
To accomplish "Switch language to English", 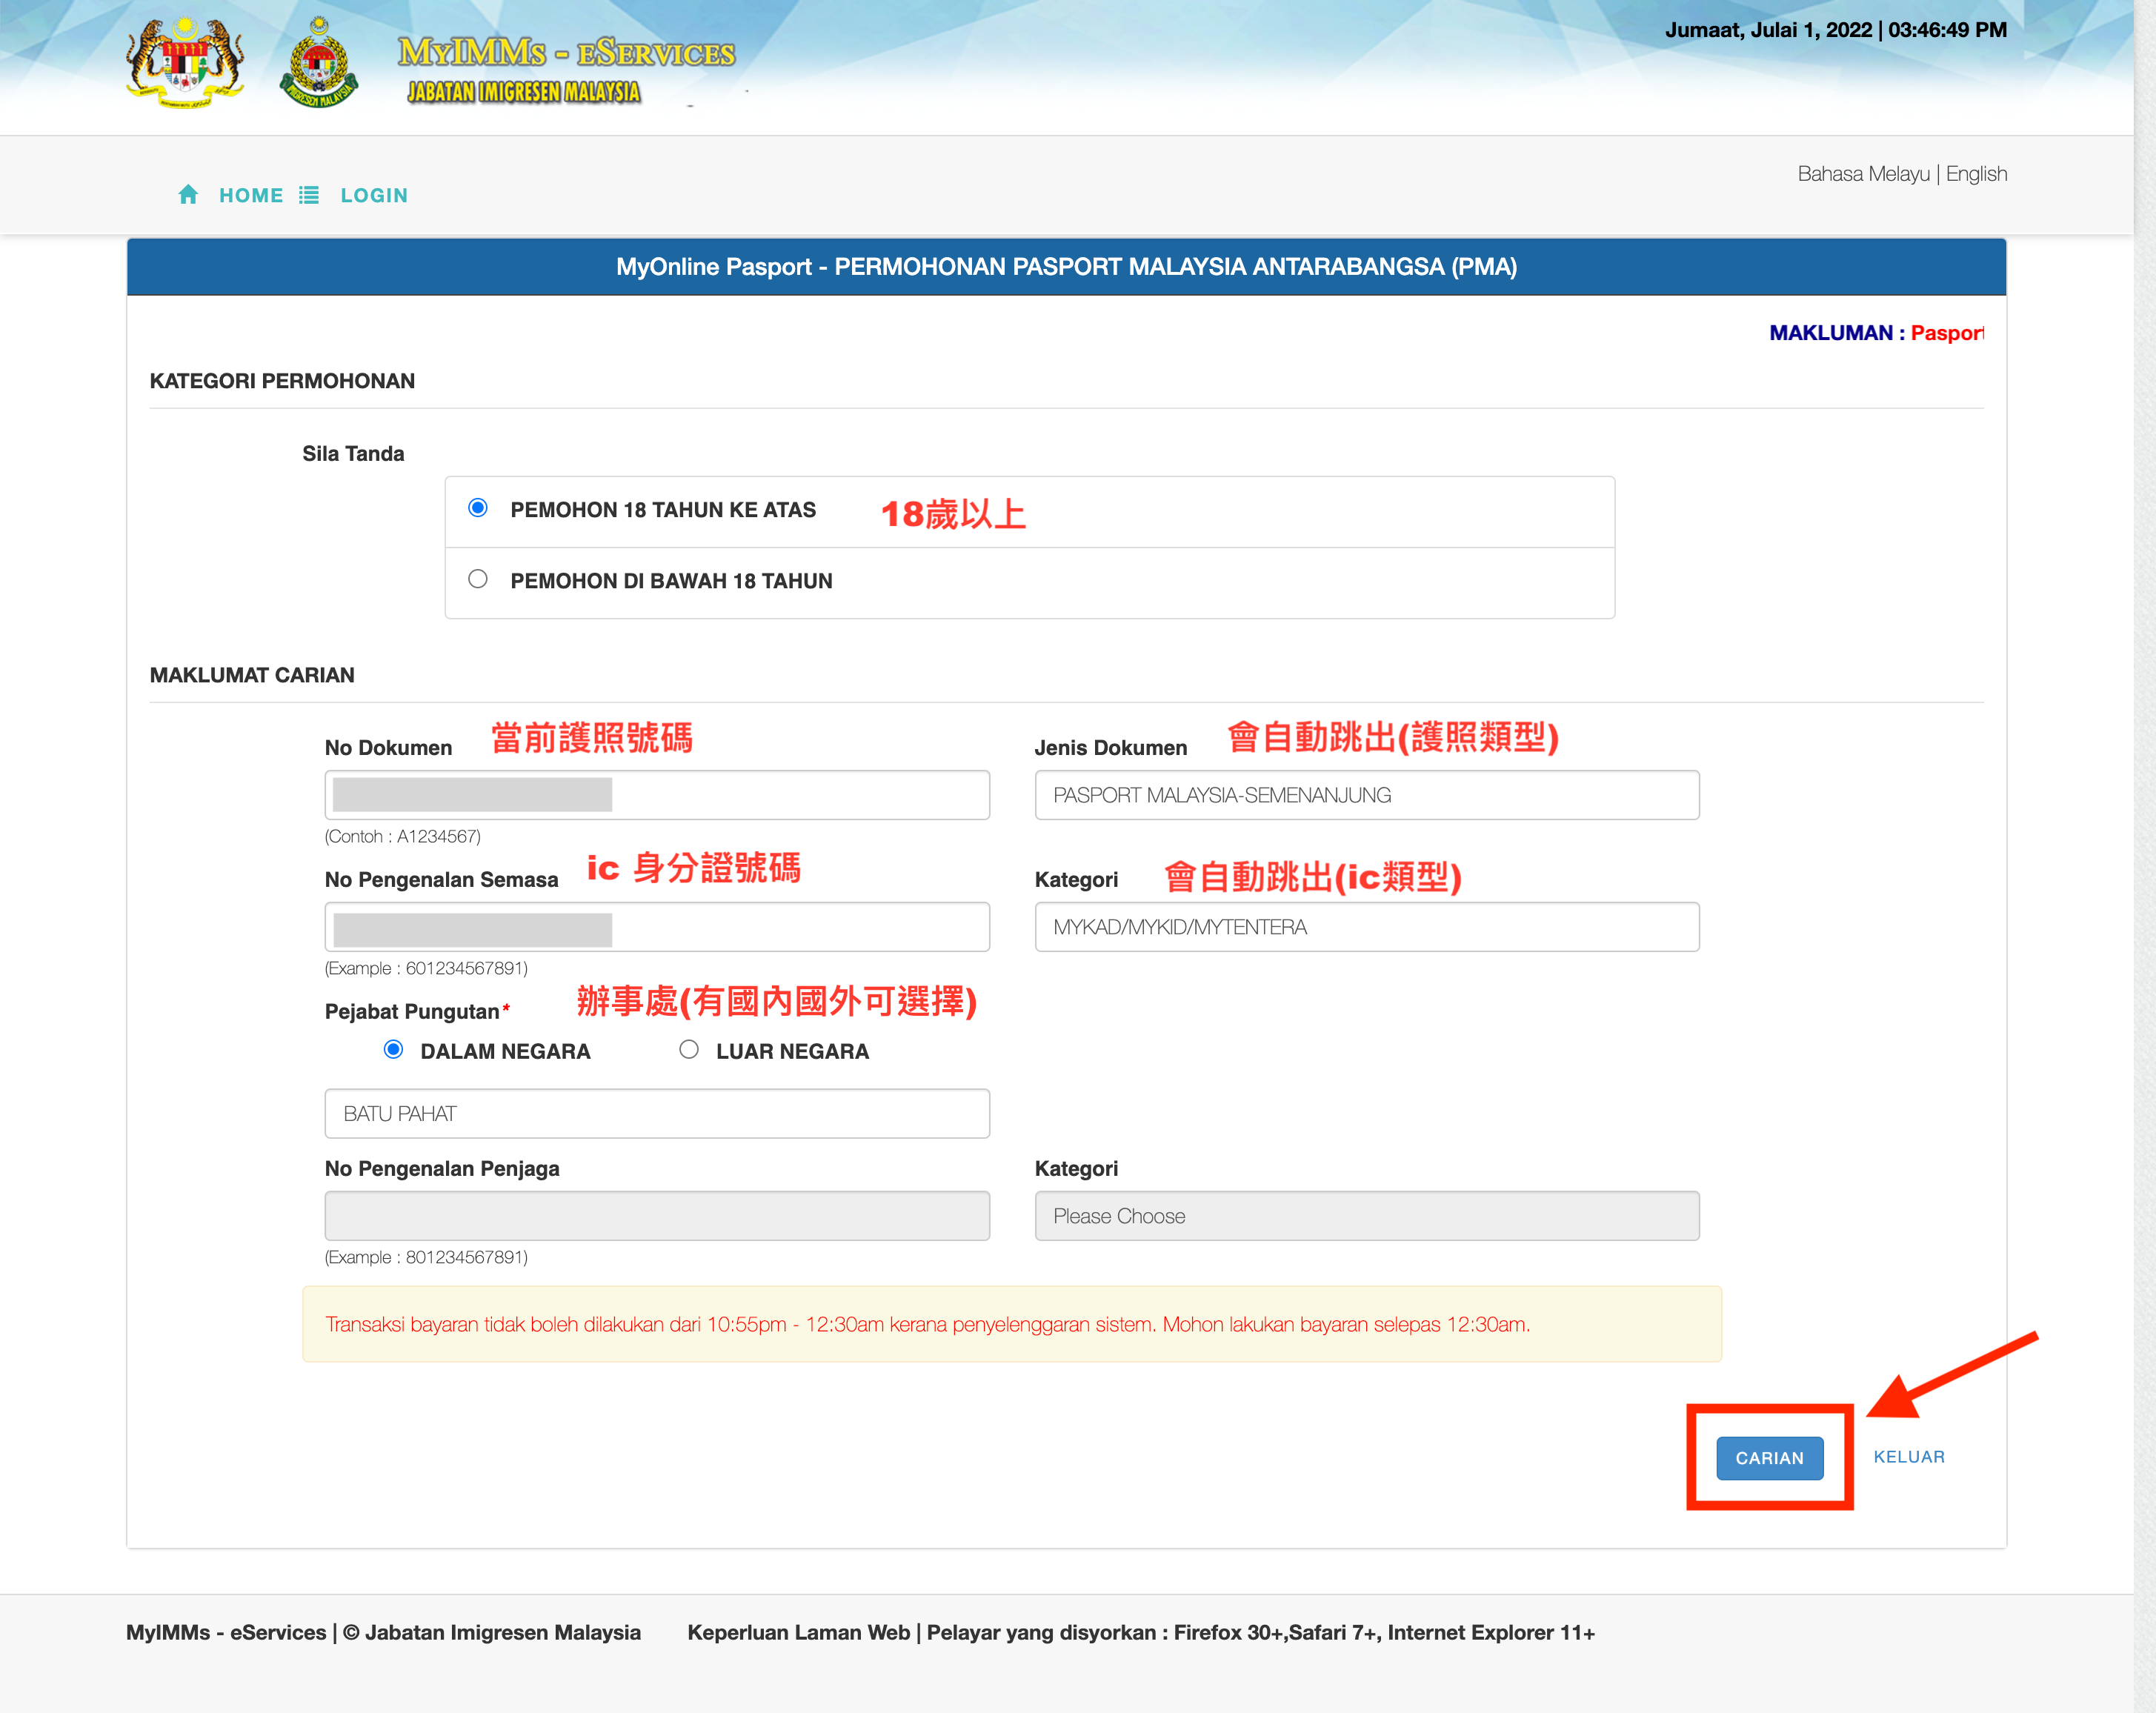I will tap(1976, 174).
